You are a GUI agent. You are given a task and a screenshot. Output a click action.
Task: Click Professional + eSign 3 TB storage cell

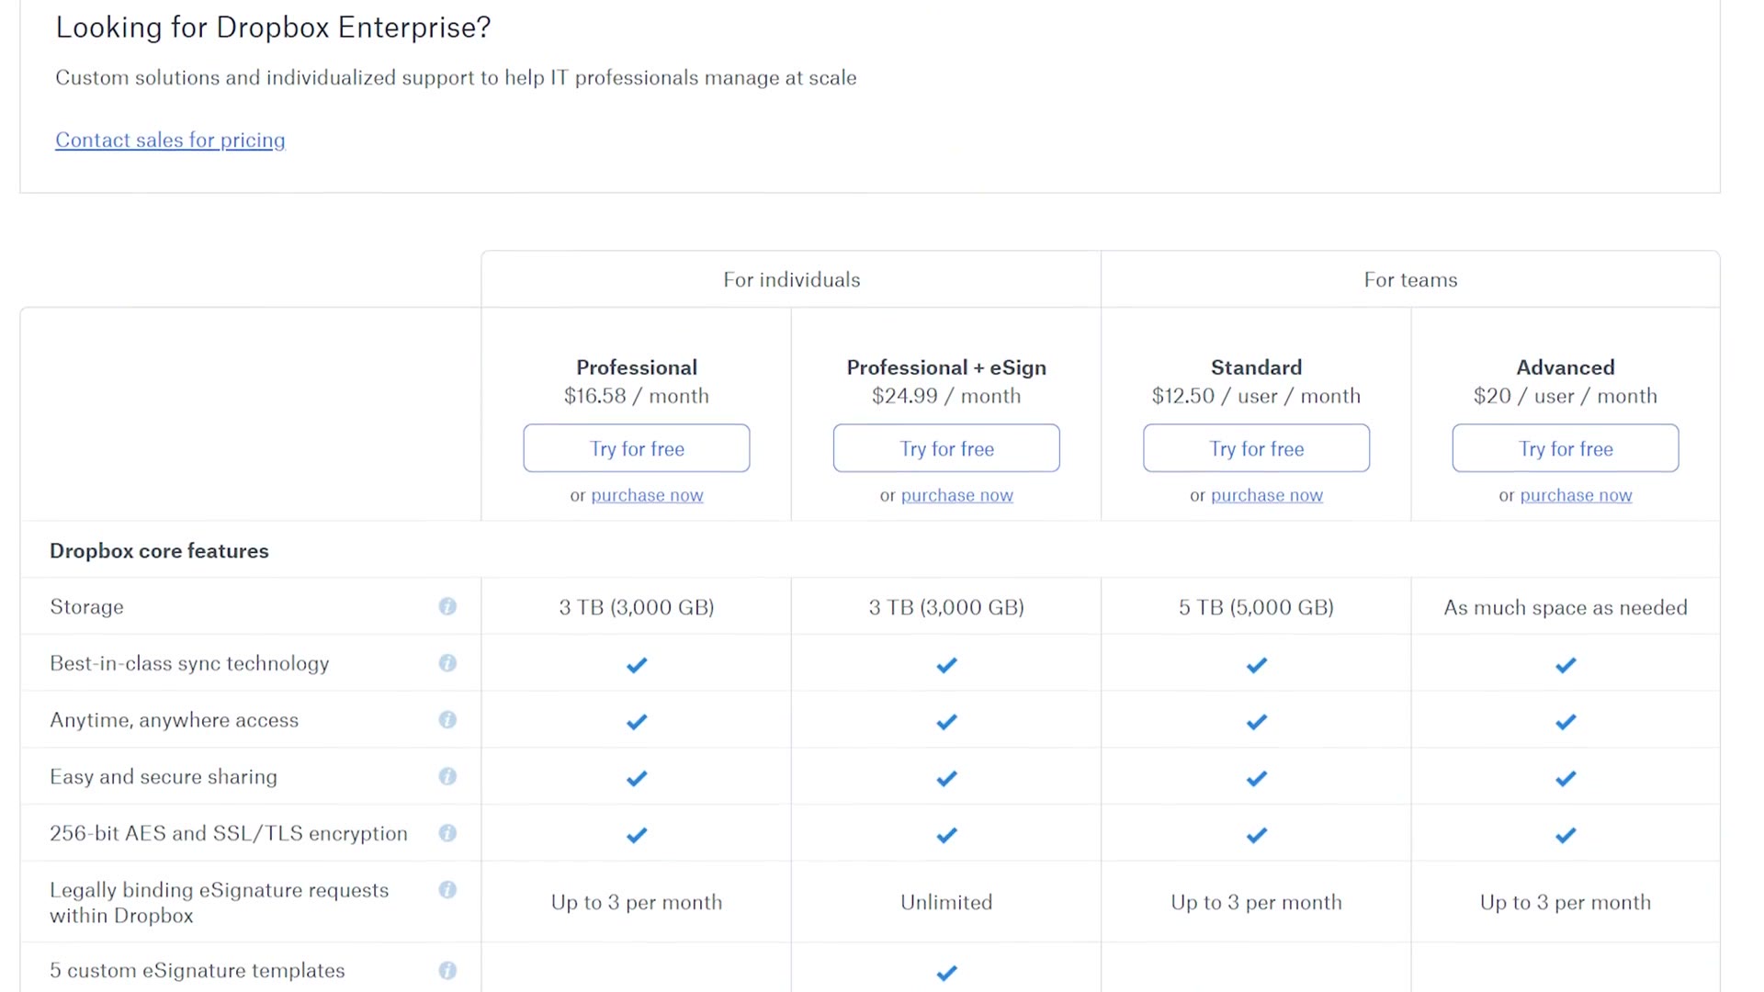point(946,607)
